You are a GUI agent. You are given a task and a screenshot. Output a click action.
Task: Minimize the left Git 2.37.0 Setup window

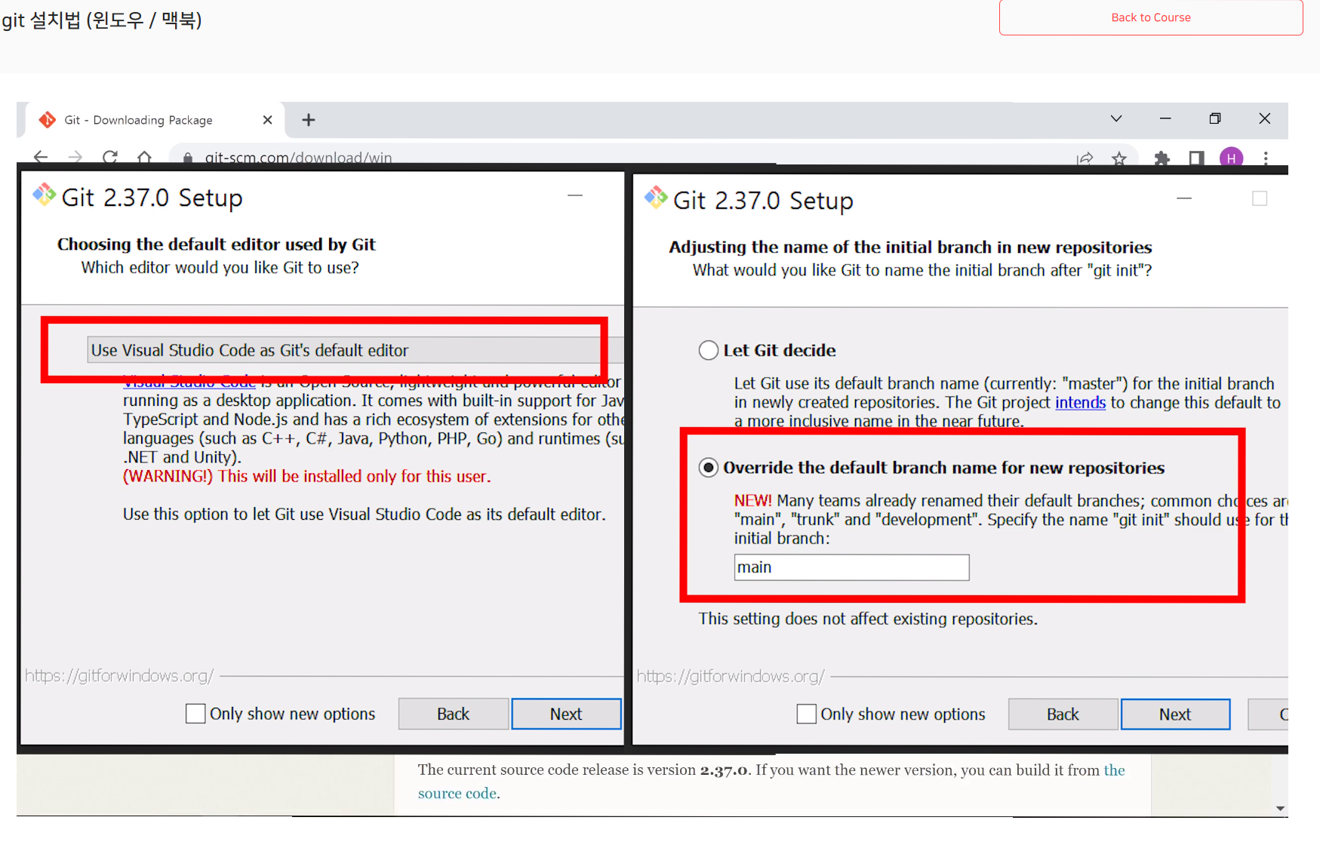click(575, 195)
